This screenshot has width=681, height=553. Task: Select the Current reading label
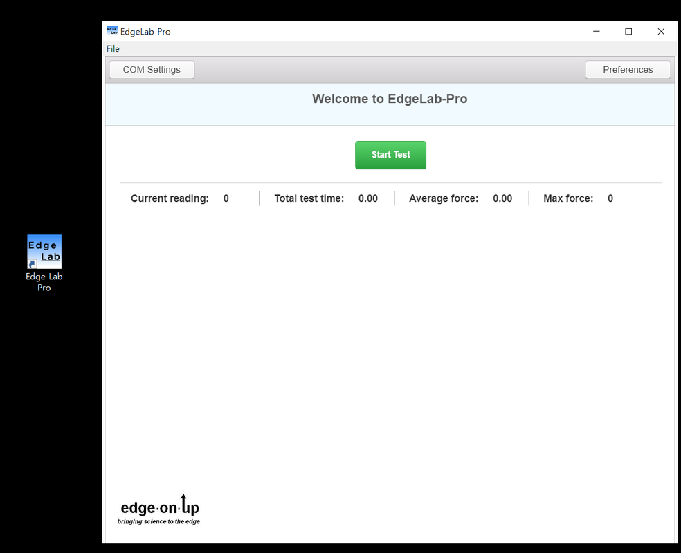170,198
